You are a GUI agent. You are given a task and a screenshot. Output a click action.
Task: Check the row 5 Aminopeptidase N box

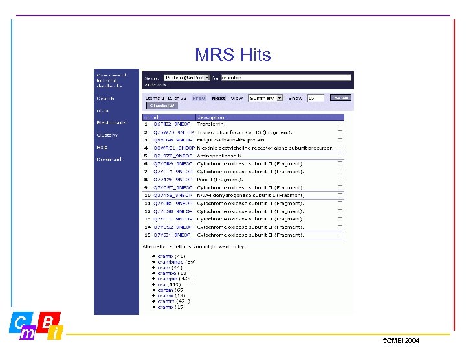click(x=340, y=156)
